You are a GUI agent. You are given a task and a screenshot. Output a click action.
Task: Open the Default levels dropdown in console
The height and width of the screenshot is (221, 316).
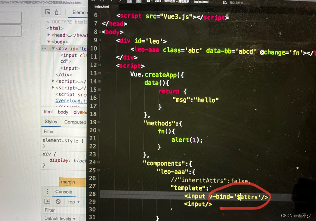point(60,219)
